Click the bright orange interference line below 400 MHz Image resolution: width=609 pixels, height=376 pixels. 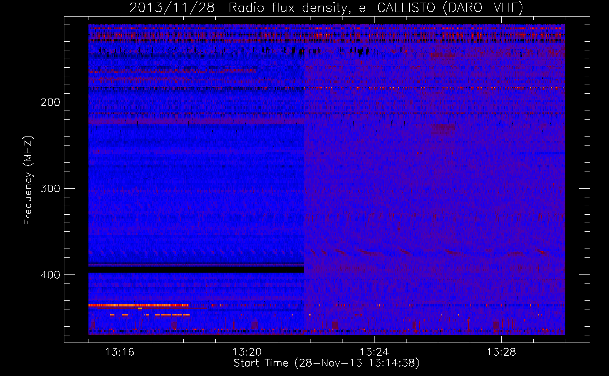(x=139, y=306)
